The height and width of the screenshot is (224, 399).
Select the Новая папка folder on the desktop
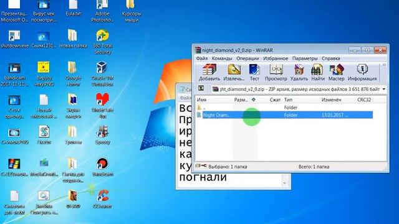pyautogui.click(x=73, y=39)
